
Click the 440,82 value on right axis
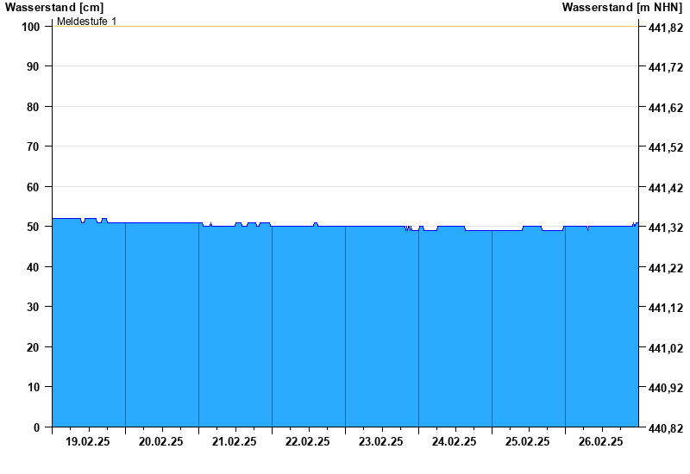coord(664,428)
